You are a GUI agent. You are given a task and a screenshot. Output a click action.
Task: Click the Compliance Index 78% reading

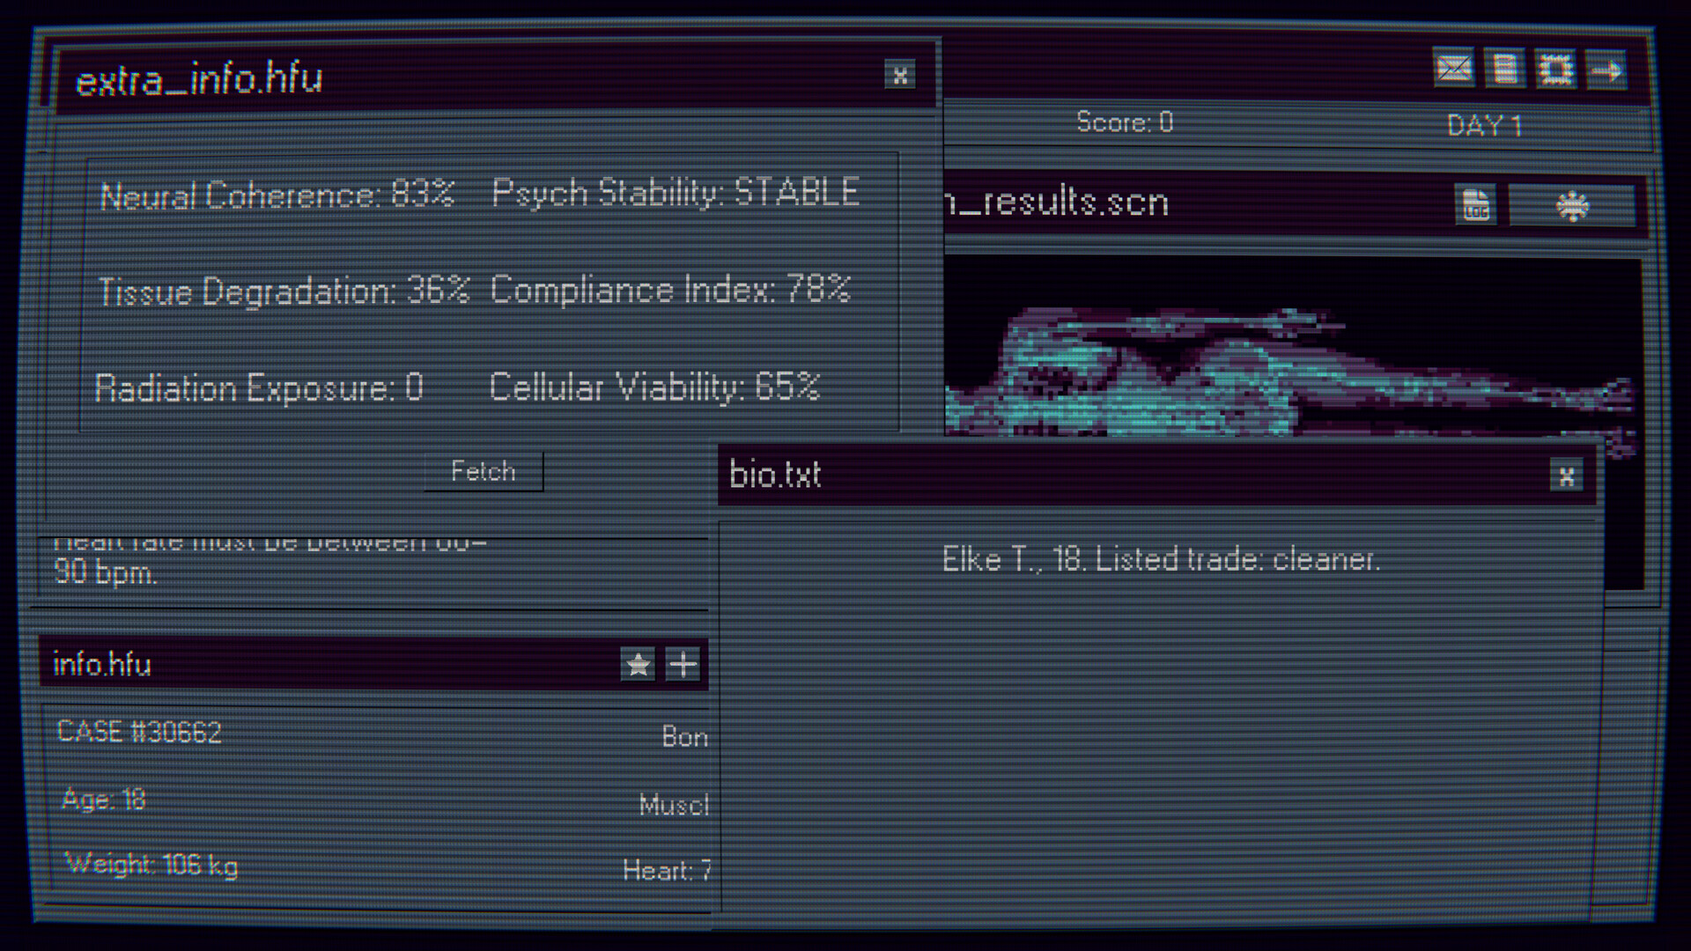670,290
